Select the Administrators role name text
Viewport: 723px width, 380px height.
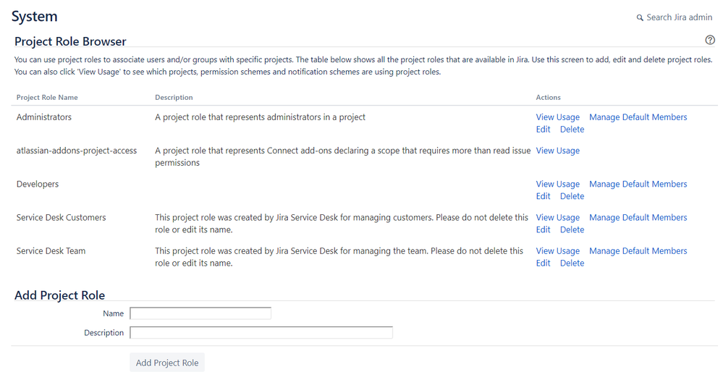[x=44, y=117]
